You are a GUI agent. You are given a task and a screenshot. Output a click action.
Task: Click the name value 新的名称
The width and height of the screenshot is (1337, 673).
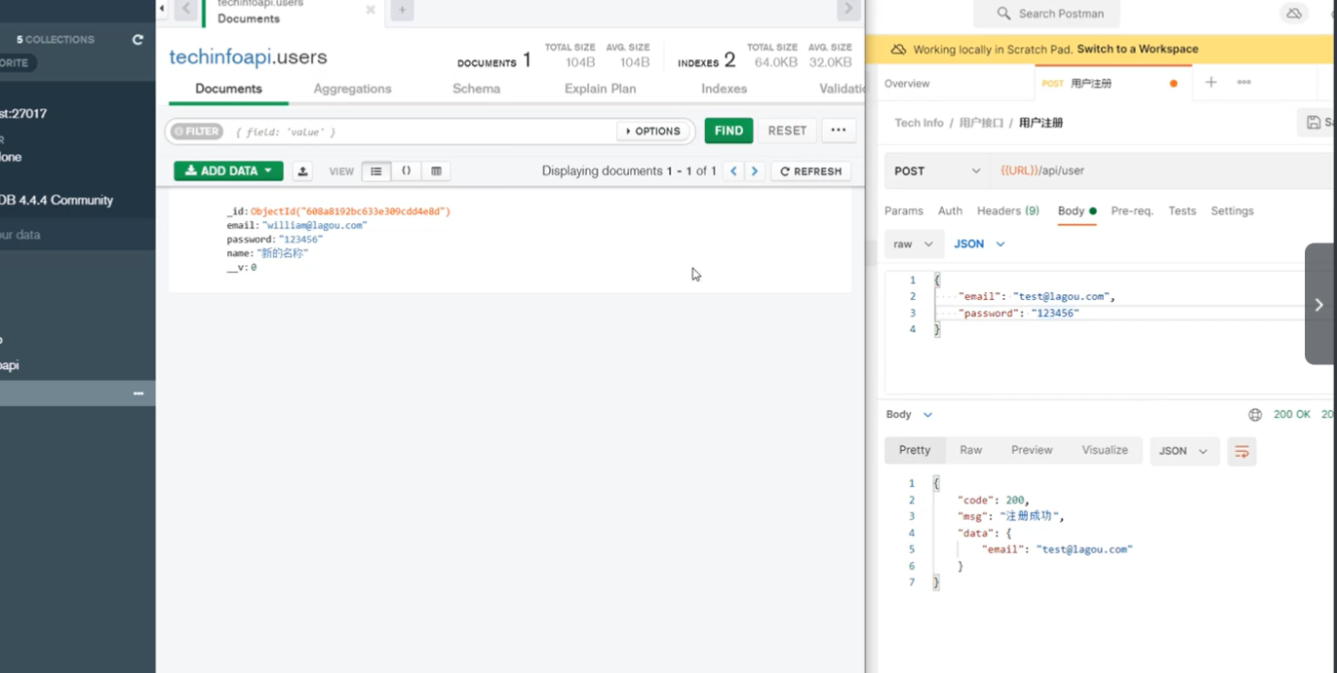[283, 253]
